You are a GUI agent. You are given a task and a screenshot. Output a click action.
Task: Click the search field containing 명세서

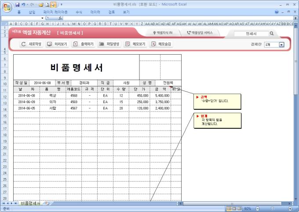251,33
